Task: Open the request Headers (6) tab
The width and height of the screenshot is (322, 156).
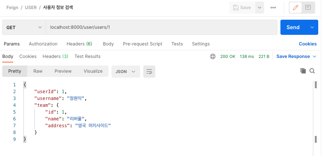Action: point(79,44)
